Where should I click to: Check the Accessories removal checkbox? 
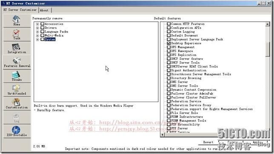(x=42, y=24)
